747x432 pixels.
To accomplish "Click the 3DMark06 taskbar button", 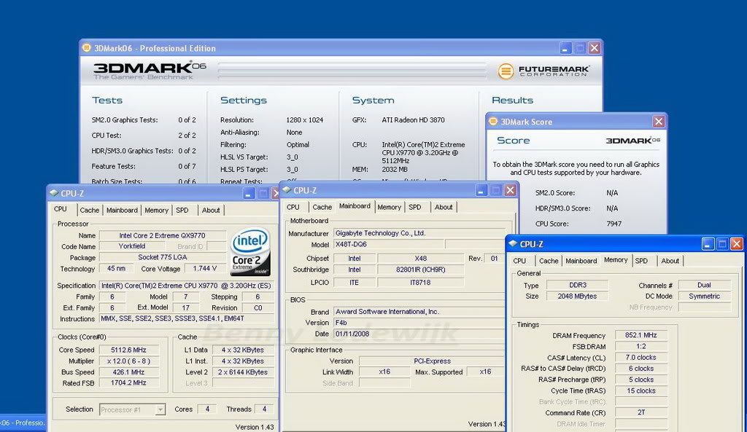I will click(23, 423).
